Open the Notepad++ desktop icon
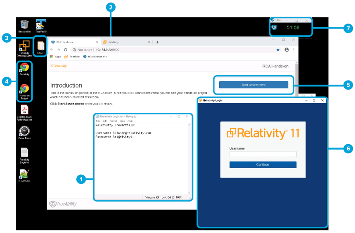Viewport: 355px width, 233px height. [x=24, y=176]
